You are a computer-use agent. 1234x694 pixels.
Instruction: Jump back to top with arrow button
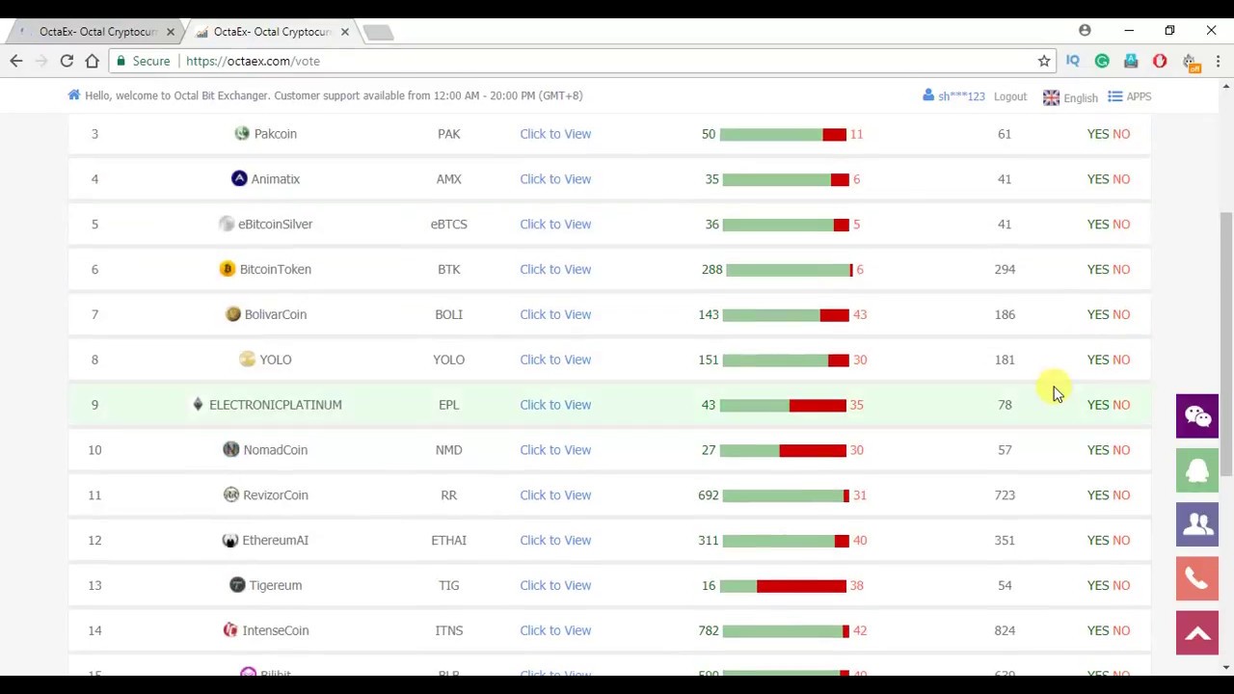1197,633
